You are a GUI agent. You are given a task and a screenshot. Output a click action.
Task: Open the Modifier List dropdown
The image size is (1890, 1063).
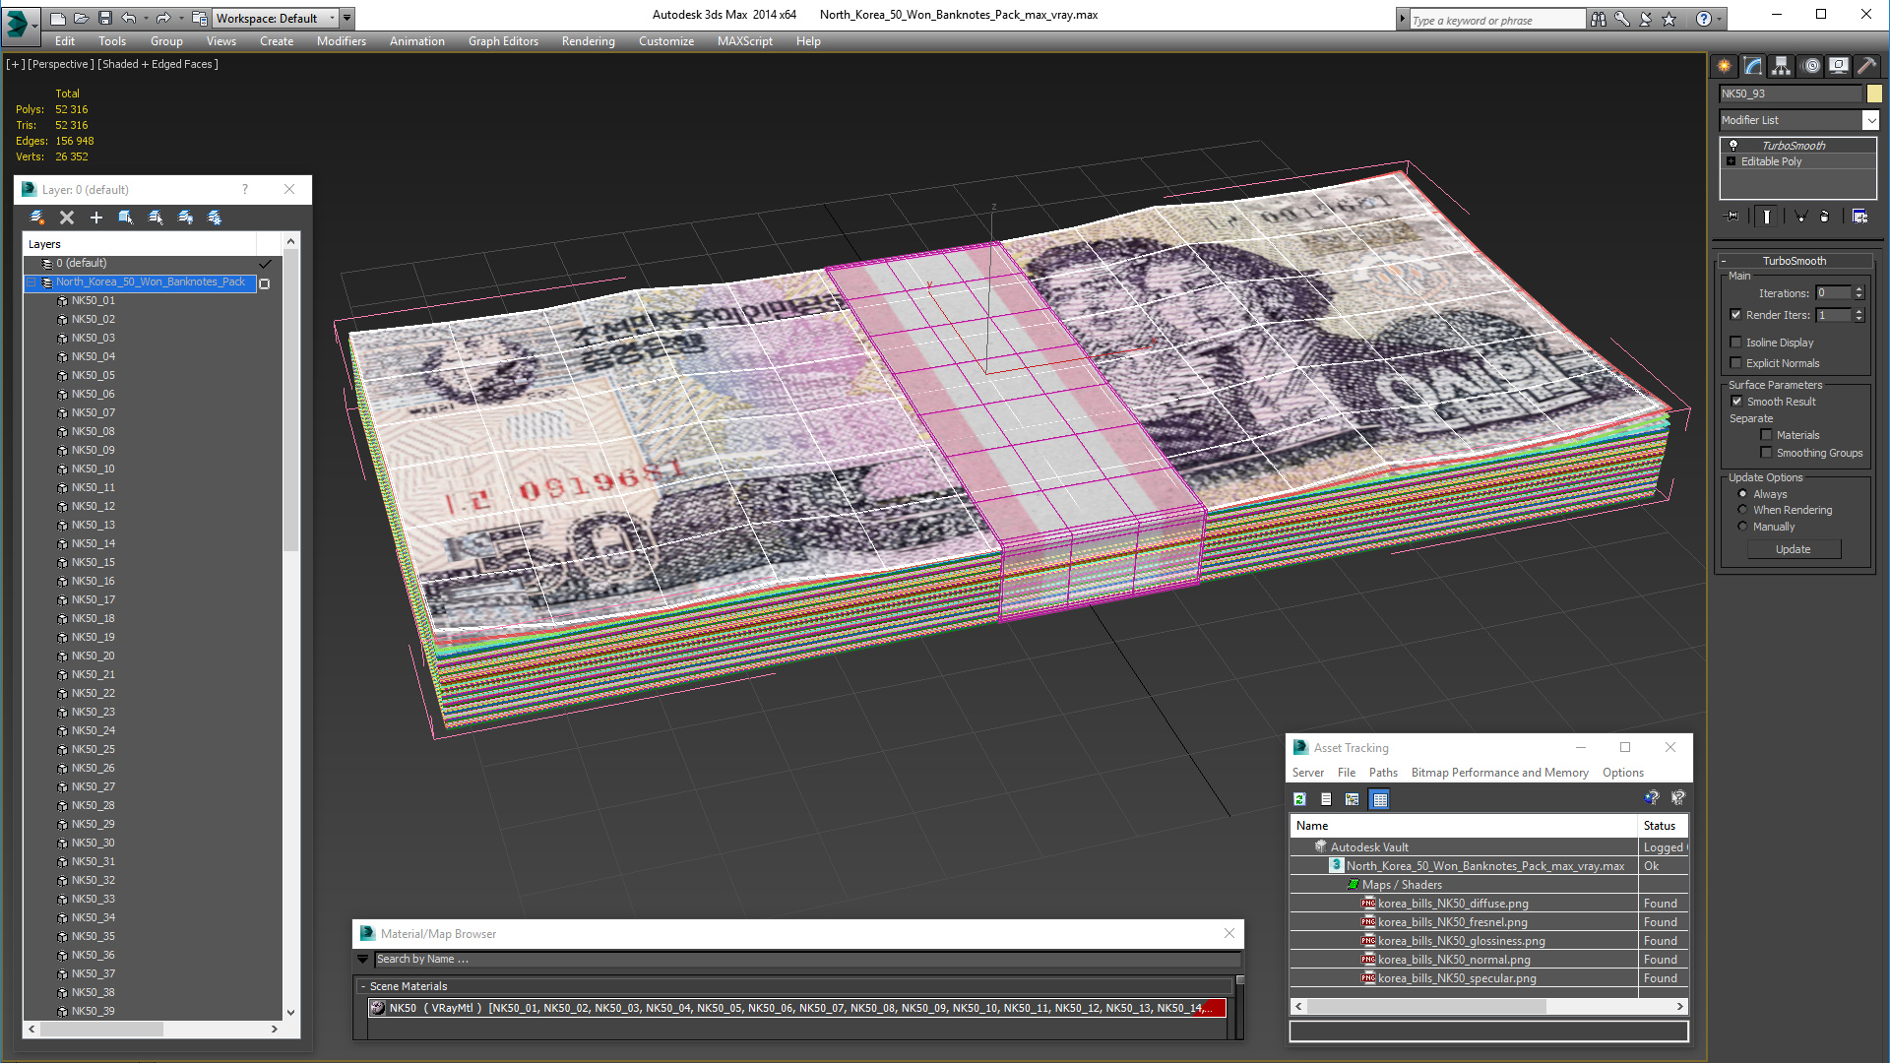click(x=1871, y=120)
